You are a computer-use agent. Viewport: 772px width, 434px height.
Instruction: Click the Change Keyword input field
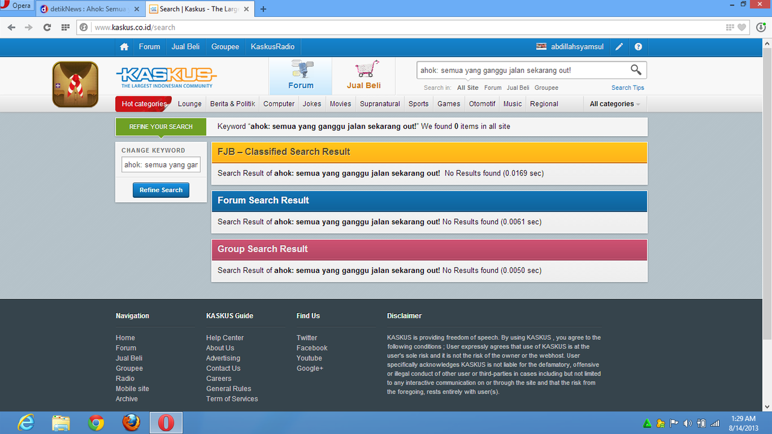pyautogui.click(x=161, y=165)
